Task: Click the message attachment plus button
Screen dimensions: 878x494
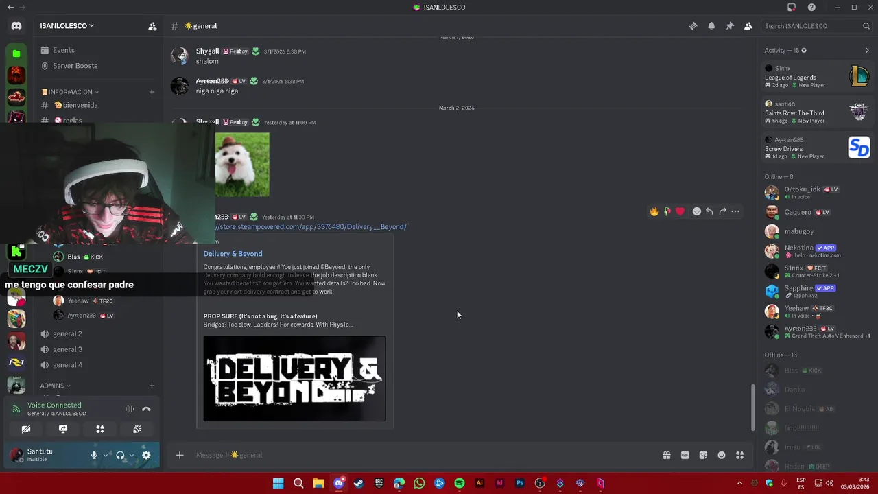Action: [180, 455]
